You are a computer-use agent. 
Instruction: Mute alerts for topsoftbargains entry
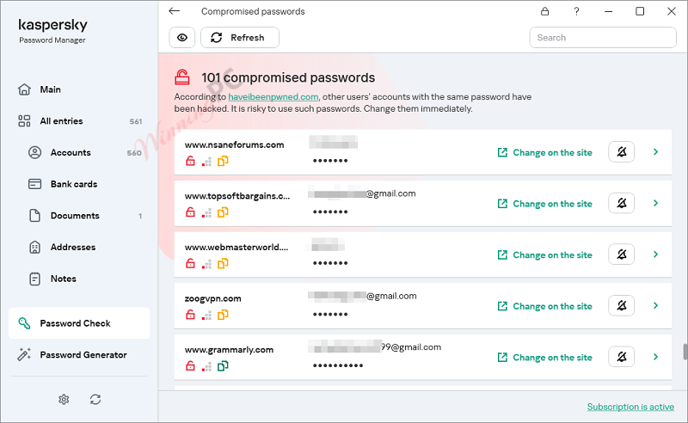[x=621, y=203]
